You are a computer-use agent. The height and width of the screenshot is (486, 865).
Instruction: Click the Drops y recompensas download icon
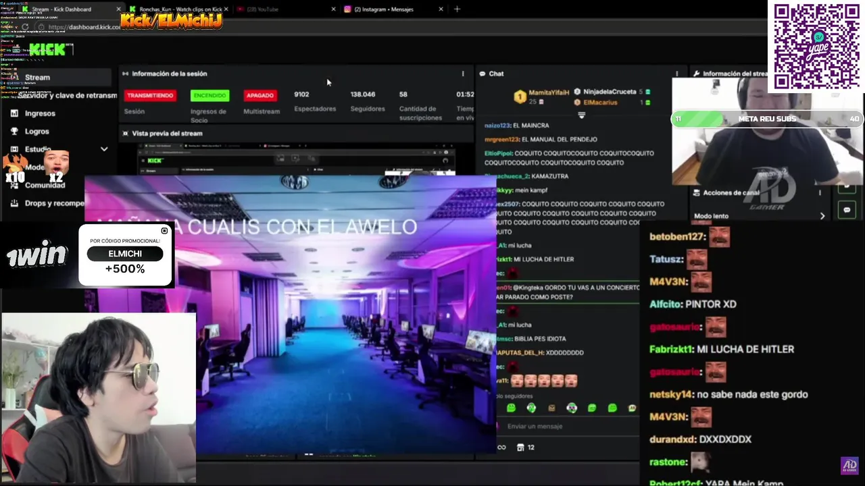pyautogui.click(x=14, y=203)
